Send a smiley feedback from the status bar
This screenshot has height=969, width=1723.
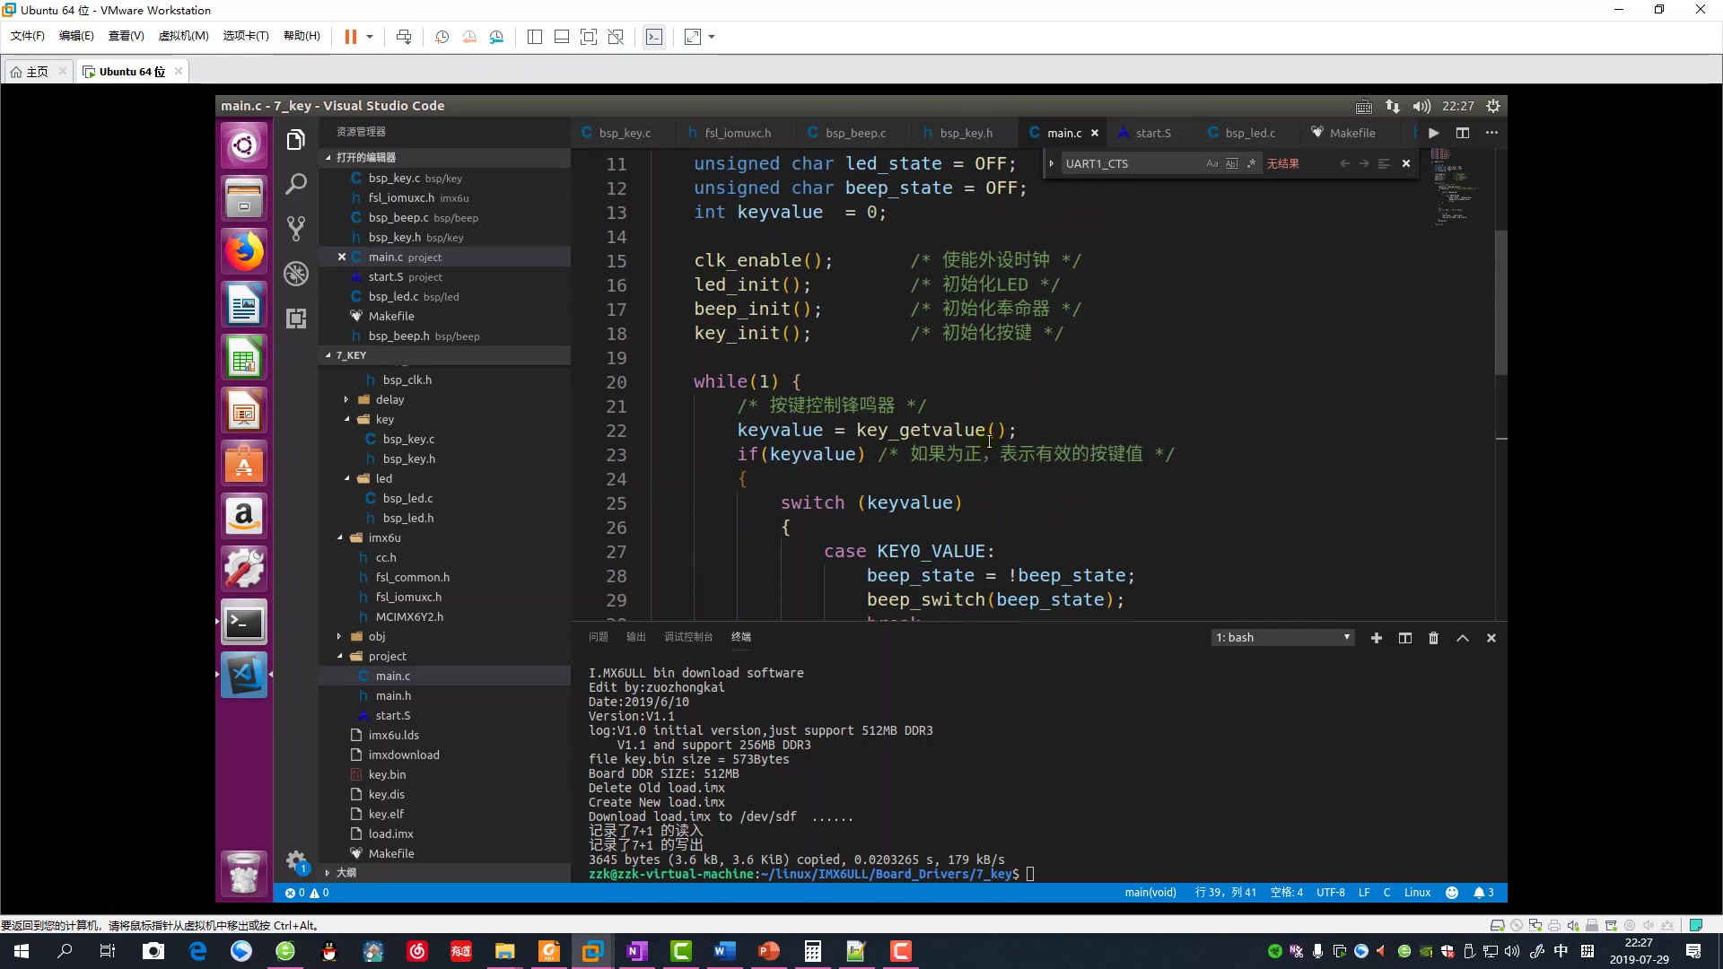[1452, 893]
